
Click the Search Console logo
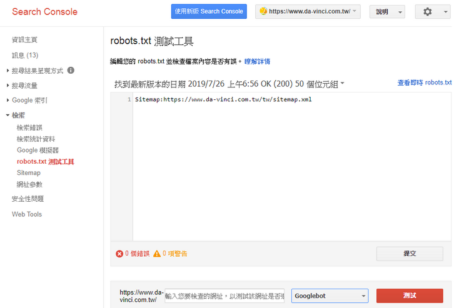click(44, 12)
